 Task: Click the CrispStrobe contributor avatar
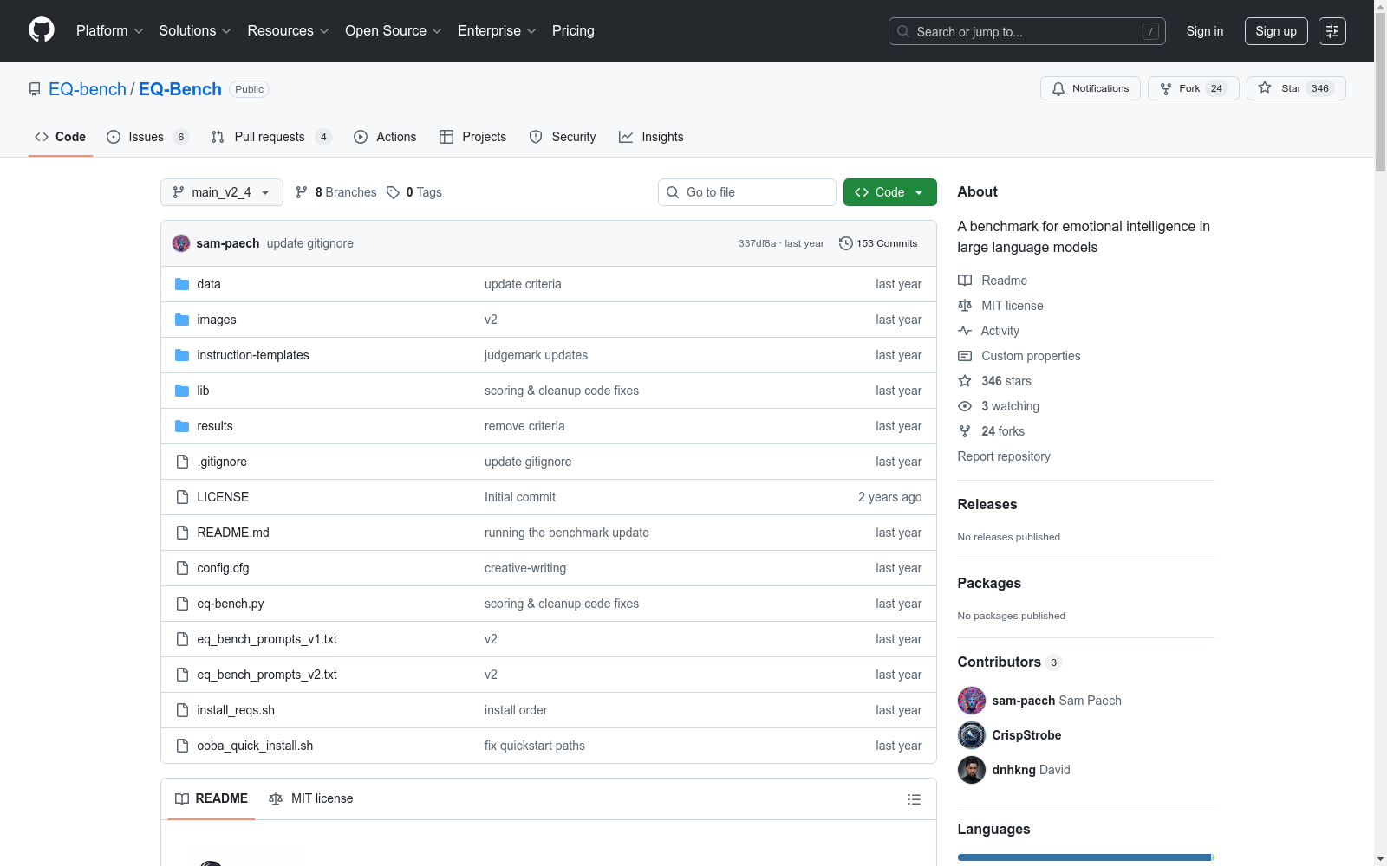(x=972, y=735)
